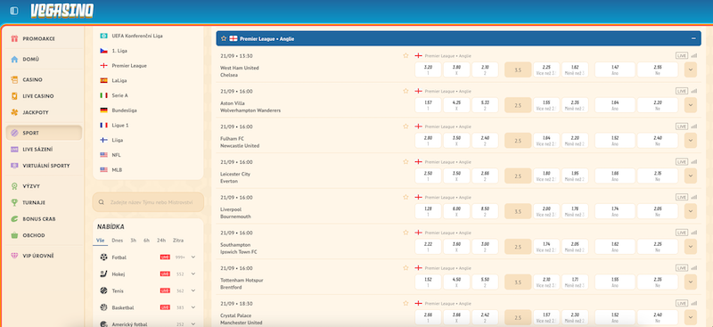The width and height of the screenshot is (713, 327).
Task: Expand more markets for Tottenham Brentford
Action: pos(691,282)
